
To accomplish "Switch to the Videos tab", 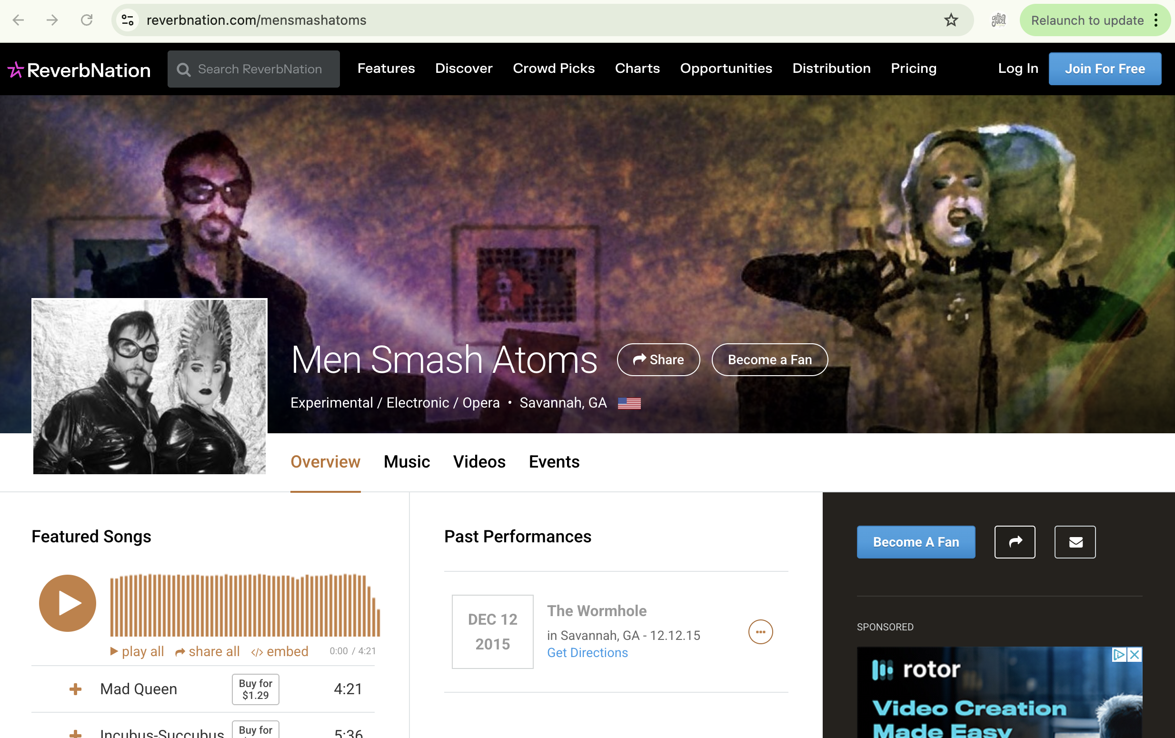I will (479, 462).
